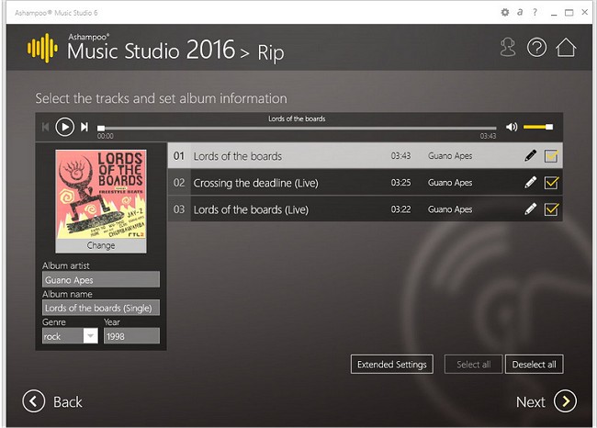Screen dimensions: 597x428
Task: Play the current track
Action: [x=64, y=127]
